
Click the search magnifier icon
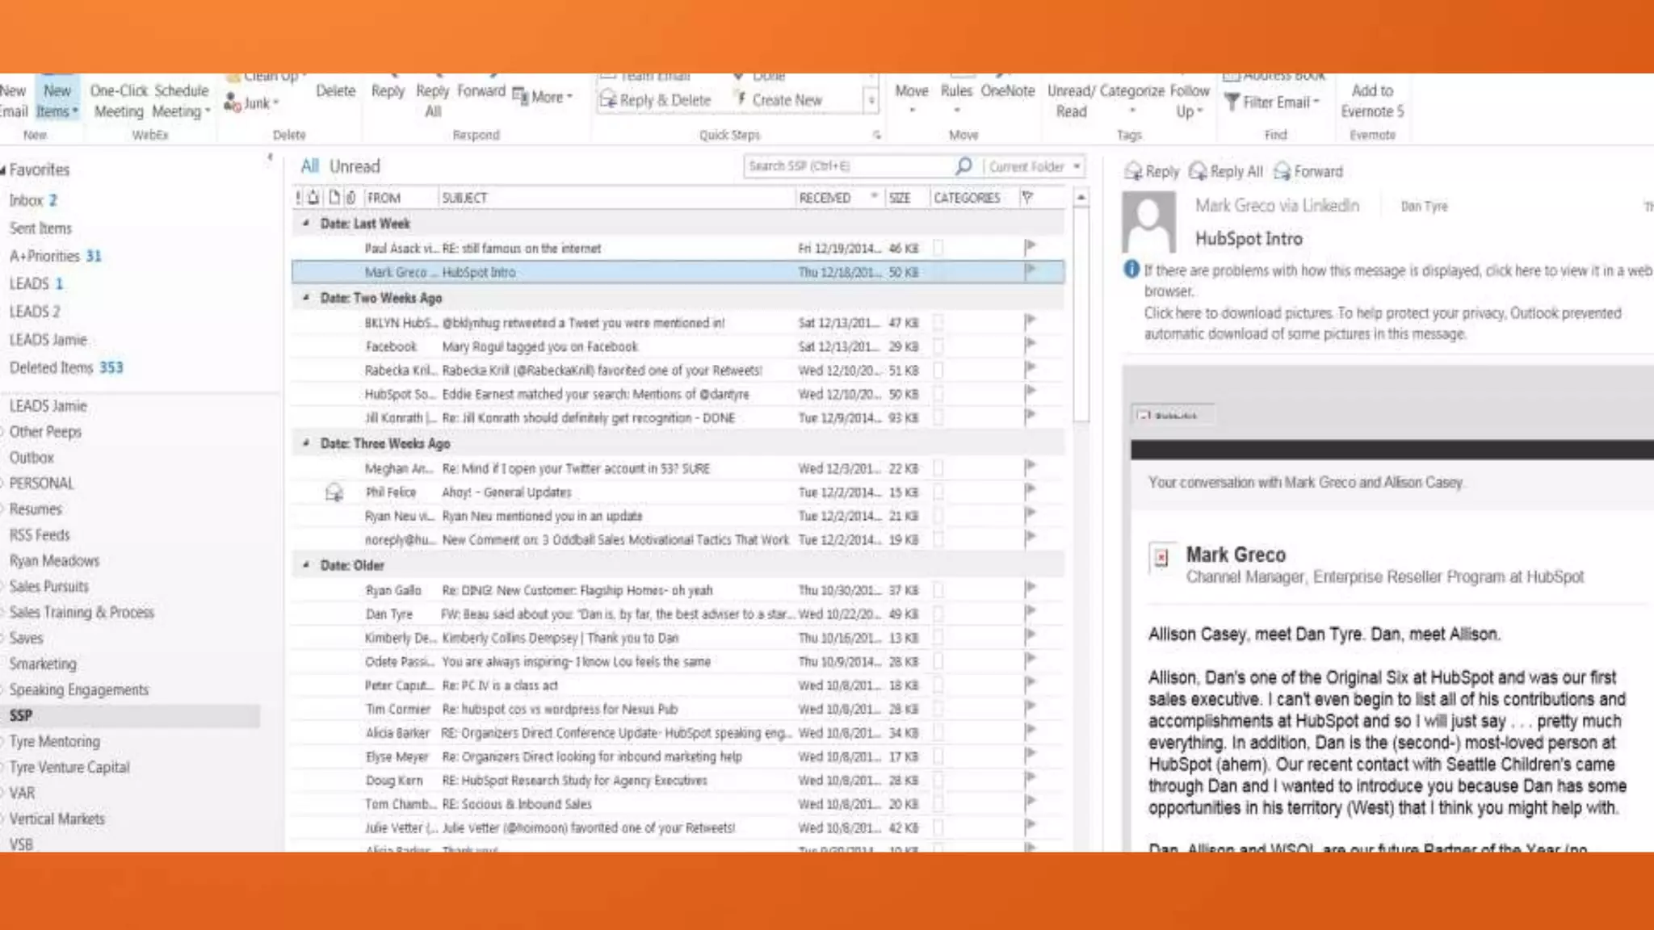tap(963, 166)
